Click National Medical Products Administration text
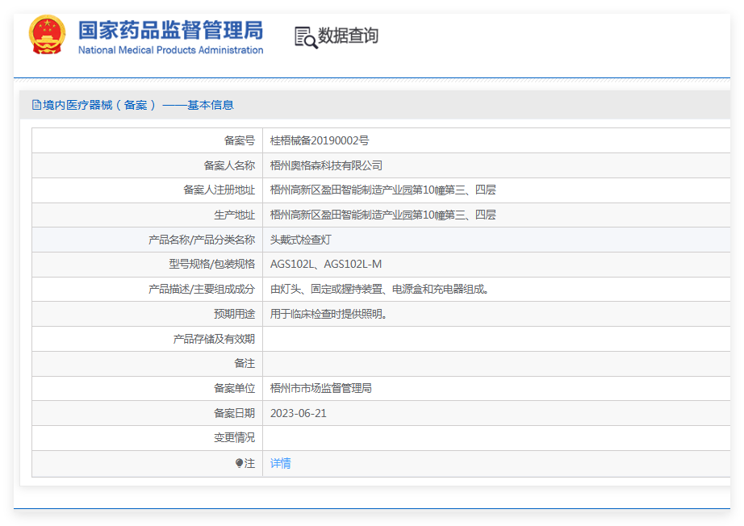Viewport: 744px width, 526px height. [170, 50]
